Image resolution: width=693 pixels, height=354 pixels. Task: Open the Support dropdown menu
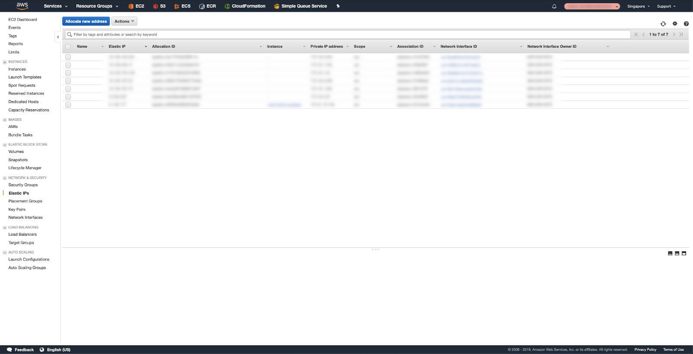pyautogui.click(x=666, y=6)
